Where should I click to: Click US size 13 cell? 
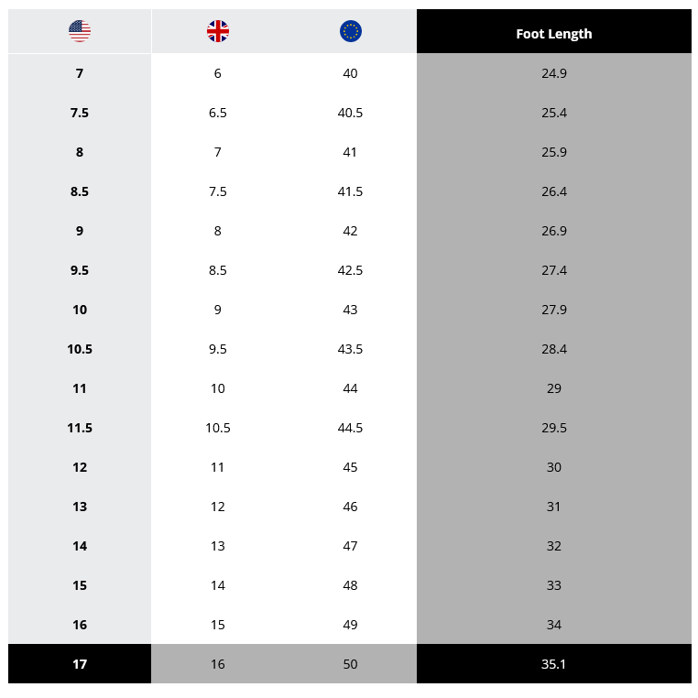[80, 507]
